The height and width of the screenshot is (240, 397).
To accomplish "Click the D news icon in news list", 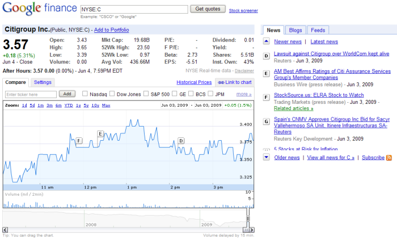I will 267,55.
